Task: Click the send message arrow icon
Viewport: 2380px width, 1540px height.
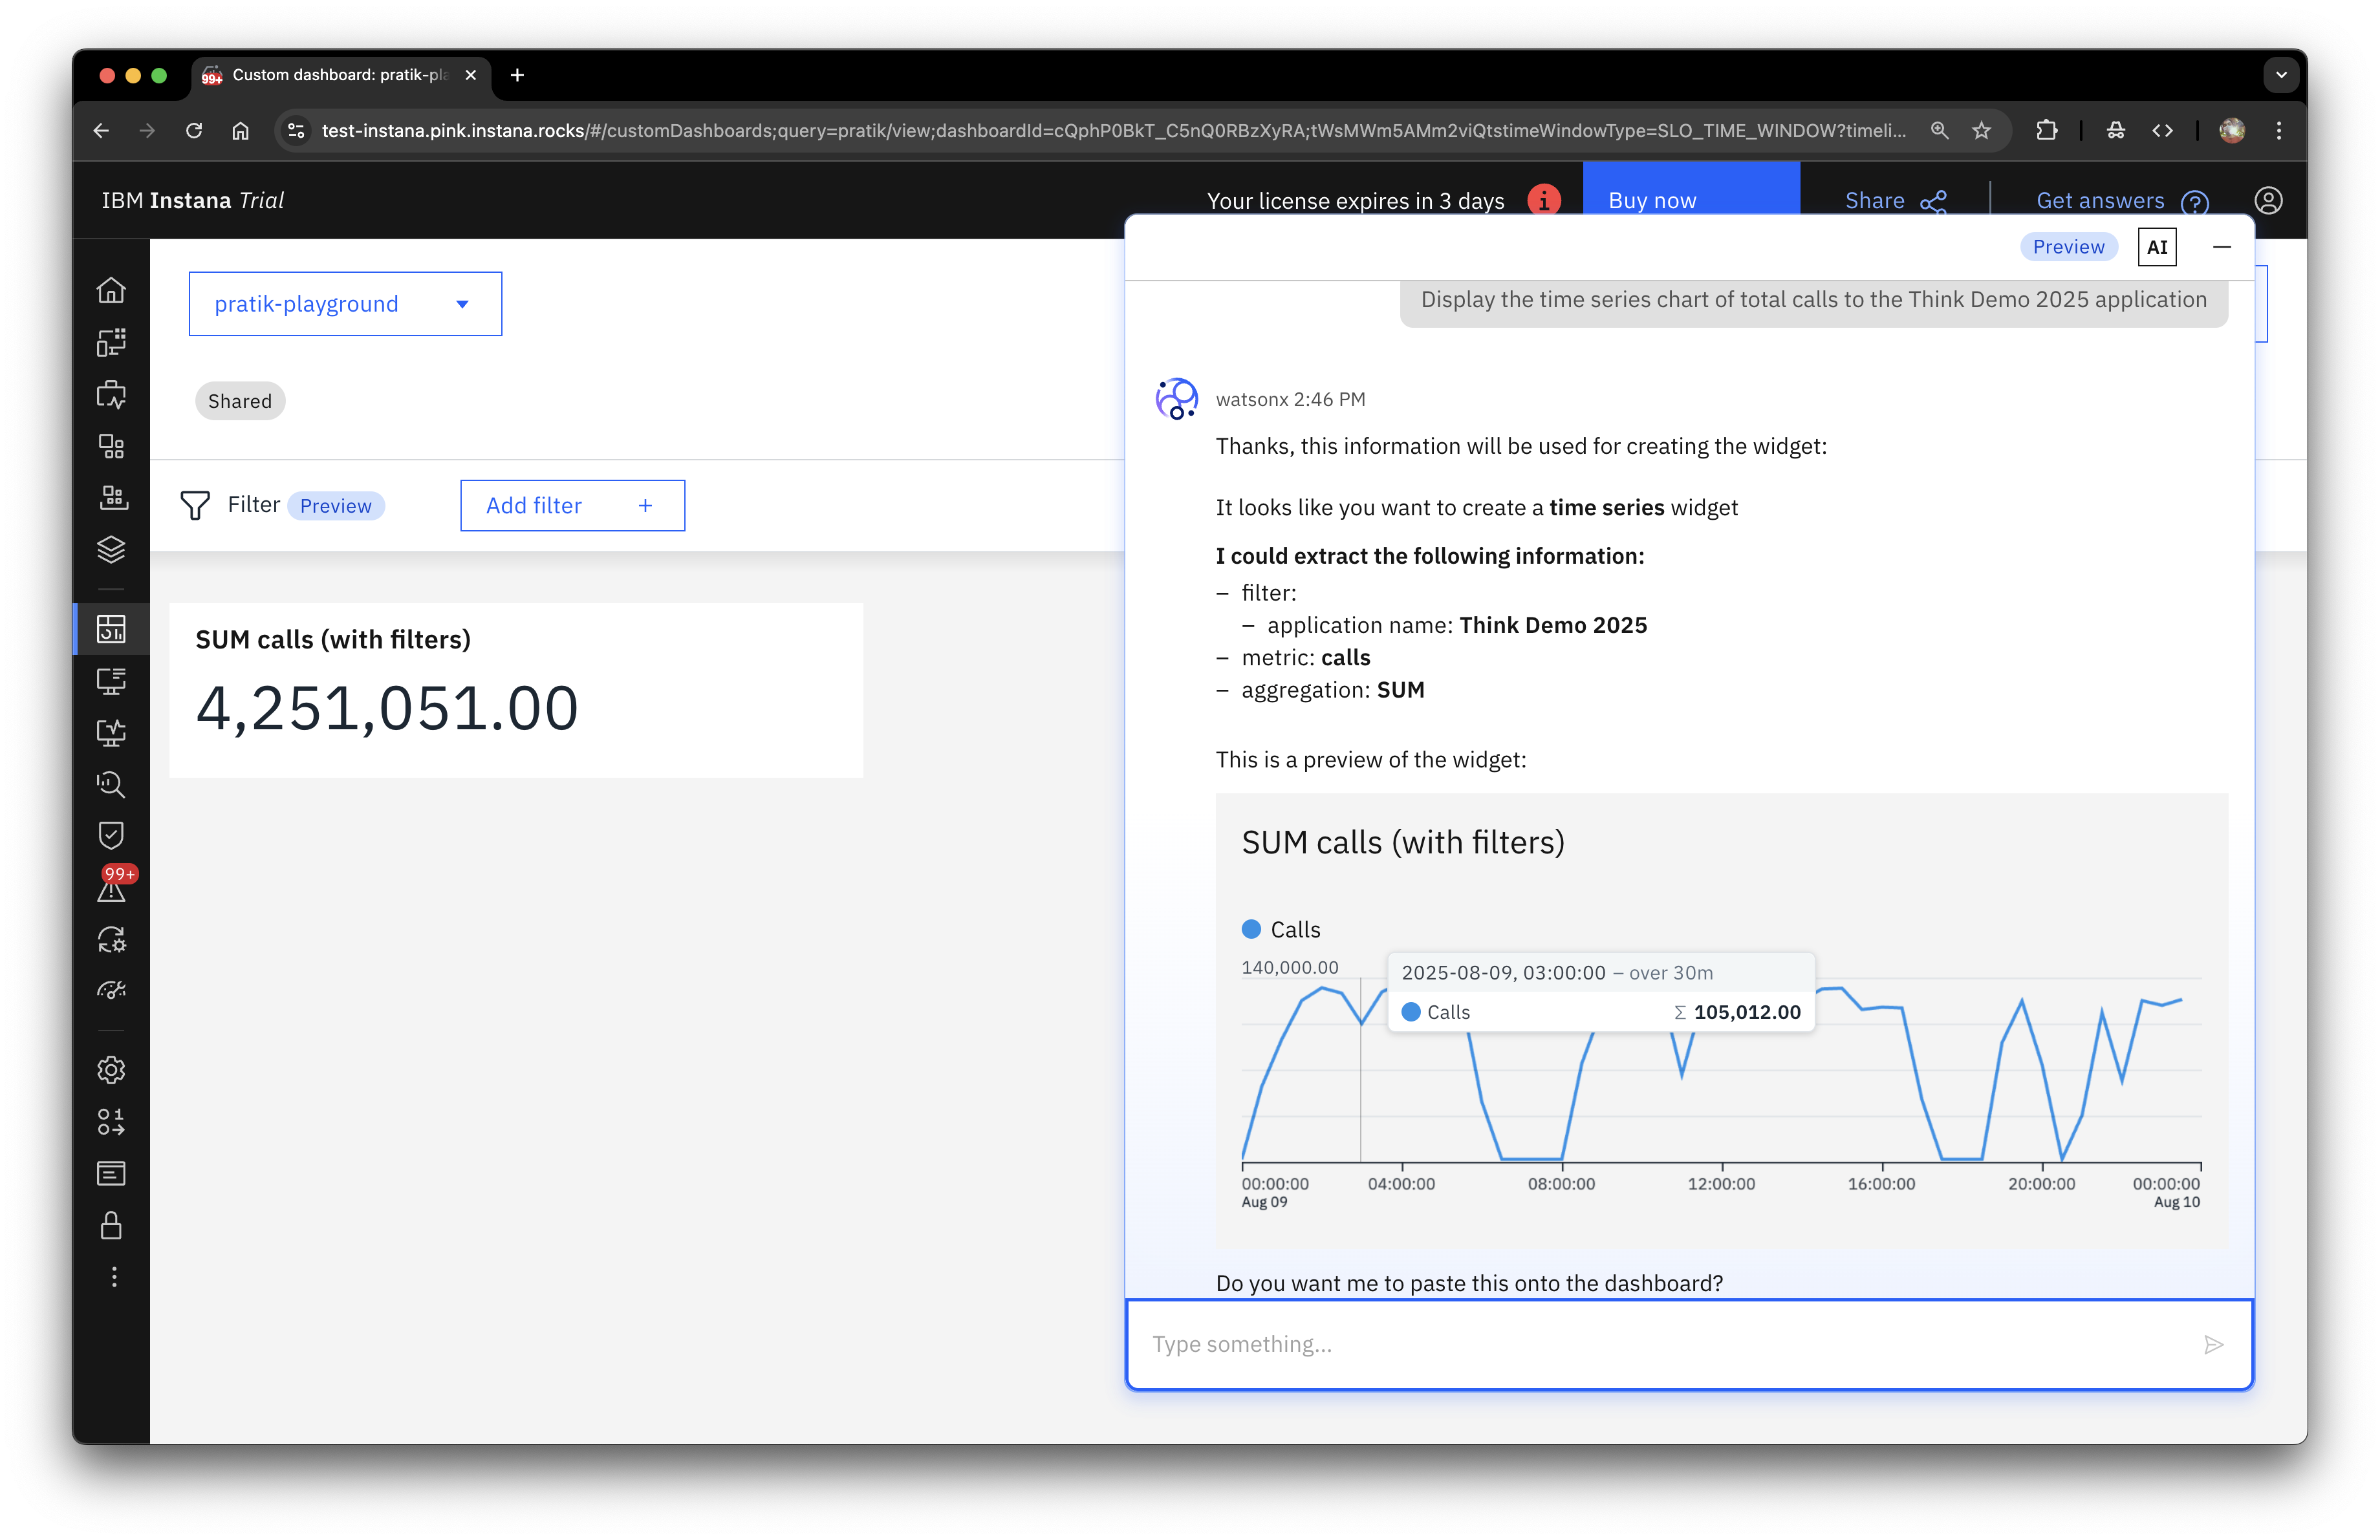Action: point(2213,1344)
